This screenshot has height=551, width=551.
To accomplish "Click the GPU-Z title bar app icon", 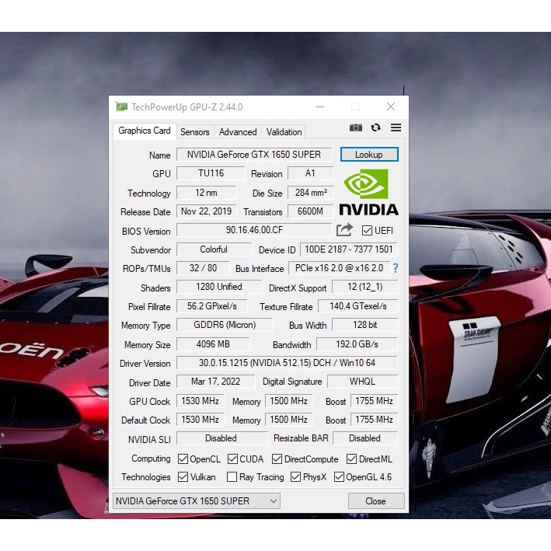I will pyautogui.click(x=121, y=106).
